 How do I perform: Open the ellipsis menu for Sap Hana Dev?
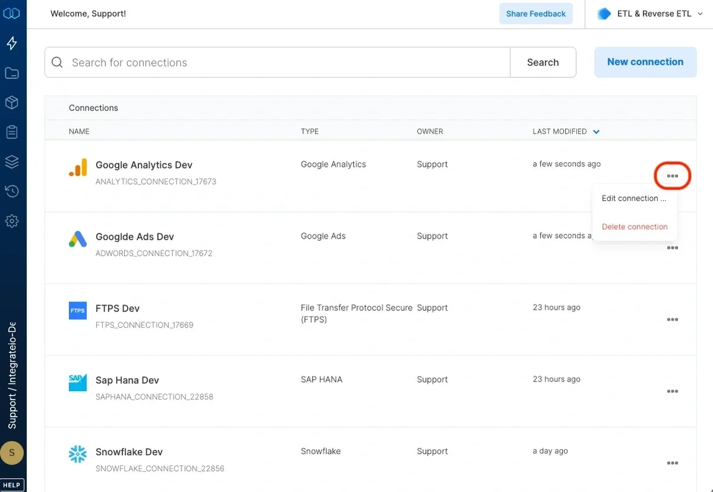pyautogui.click(x=672, y=391)
